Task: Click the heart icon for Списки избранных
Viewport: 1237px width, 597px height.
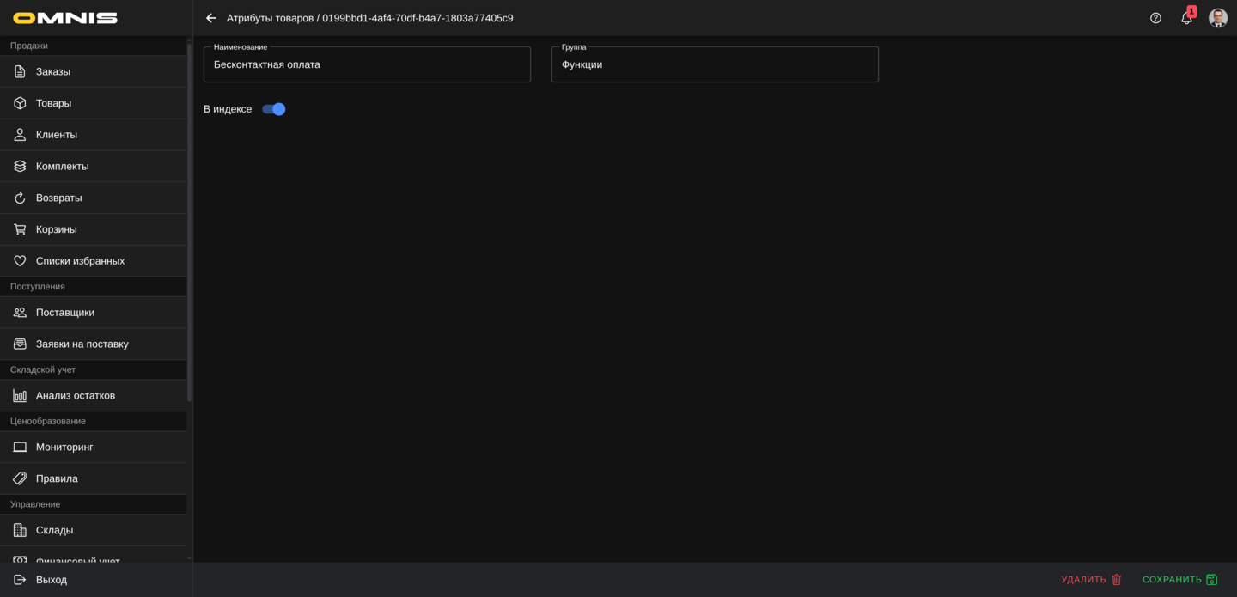Action: [20, 261]
